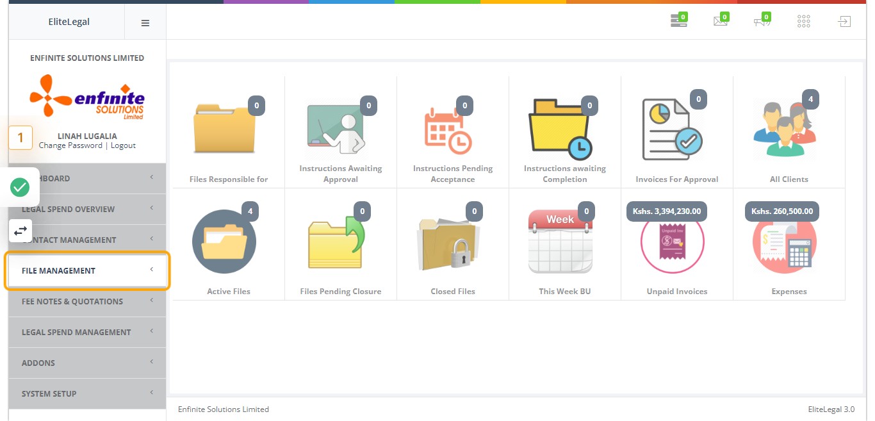Click the Unpaid Invoices label
This screenshot has height=421, width=875.
click(677, 292)
